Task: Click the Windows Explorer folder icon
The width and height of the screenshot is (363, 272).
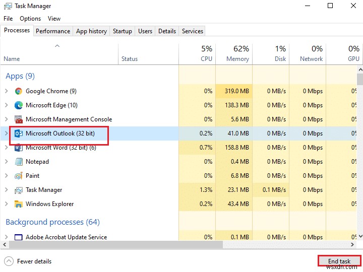Action: click(19, 204)
